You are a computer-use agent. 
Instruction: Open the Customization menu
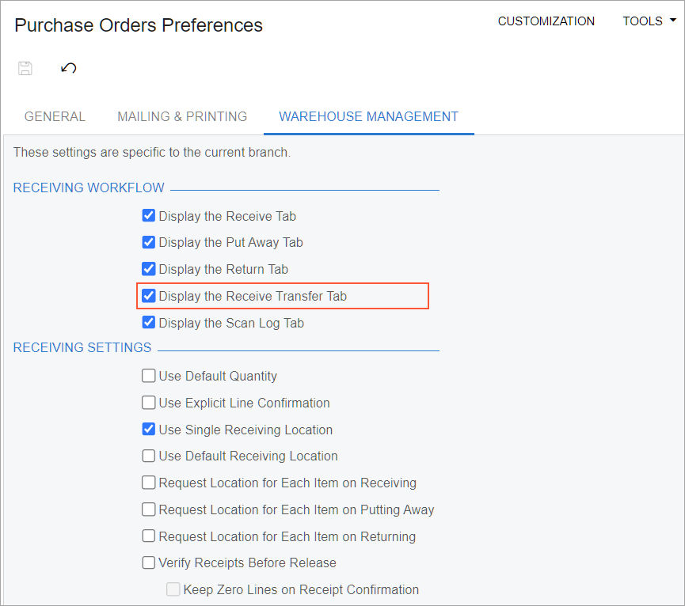click(x=546, y=21)
